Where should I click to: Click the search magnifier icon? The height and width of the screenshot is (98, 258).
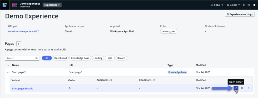coord(37,58)
